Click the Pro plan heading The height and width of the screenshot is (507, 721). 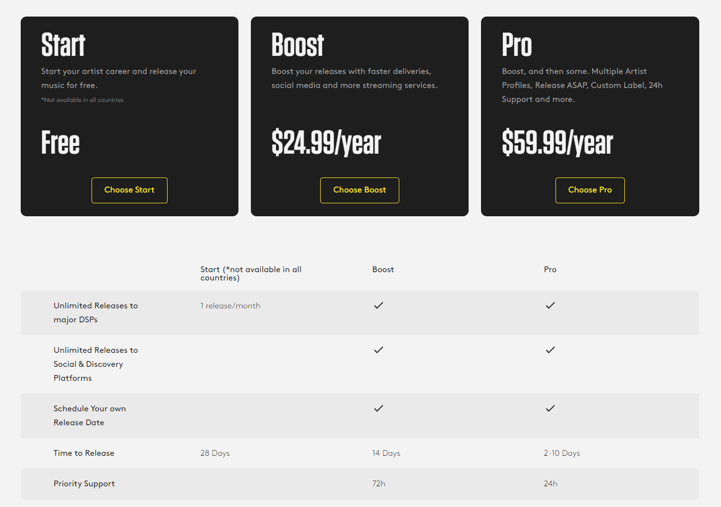coord(517,44)
